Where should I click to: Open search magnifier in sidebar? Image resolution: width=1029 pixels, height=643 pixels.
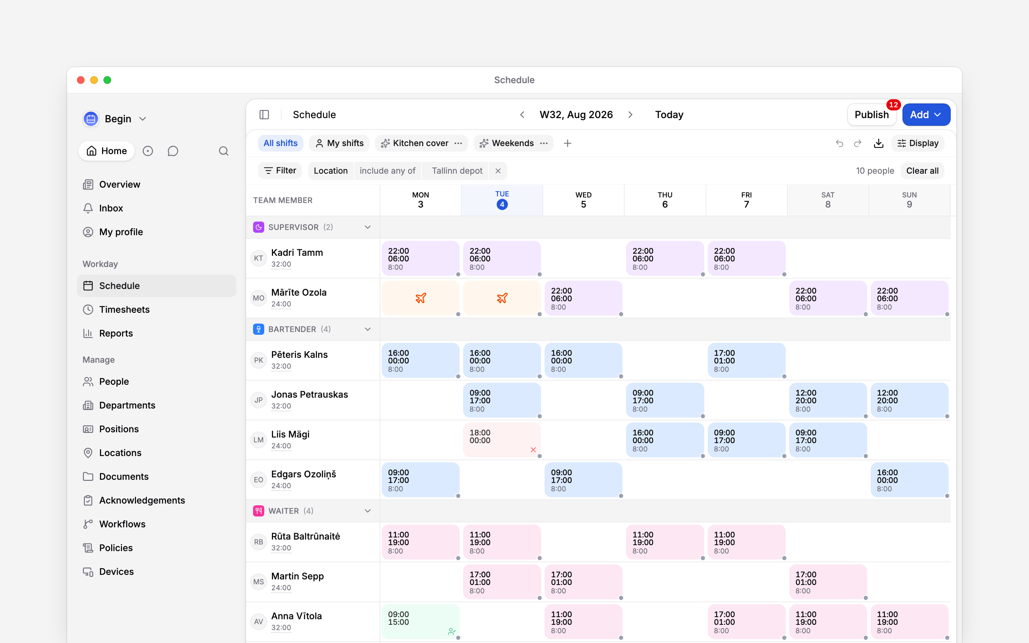pyautogui.click(x=224, y=151)
